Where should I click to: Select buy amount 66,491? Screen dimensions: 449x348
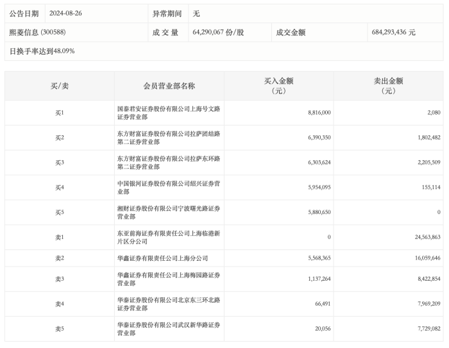click(x=323, y=304)
